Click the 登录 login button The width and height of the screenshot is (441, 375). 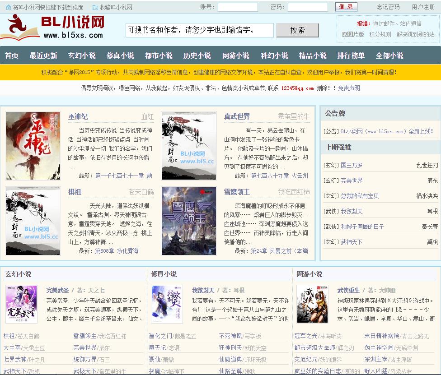[x=346, y=7]
